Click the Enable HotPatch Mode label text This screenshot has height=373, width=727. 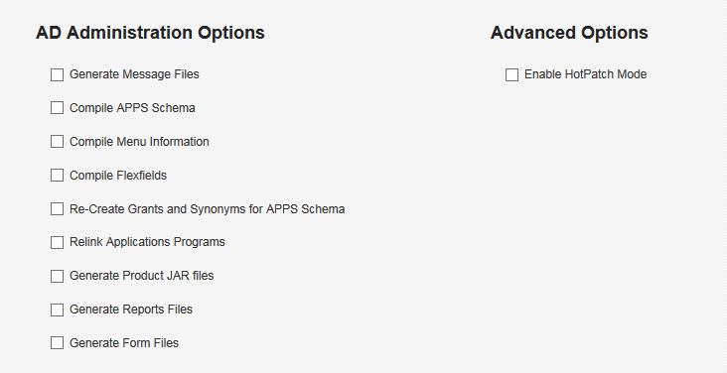(x=586, y=74)
